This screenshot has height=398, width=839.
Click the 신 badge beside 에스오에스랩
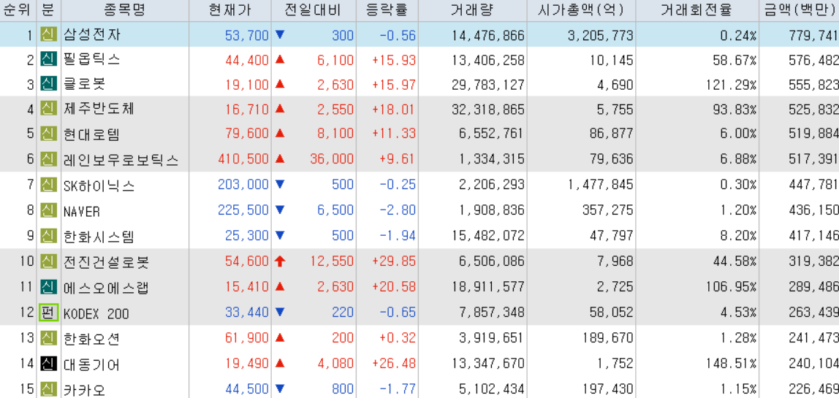click(48, 287)
